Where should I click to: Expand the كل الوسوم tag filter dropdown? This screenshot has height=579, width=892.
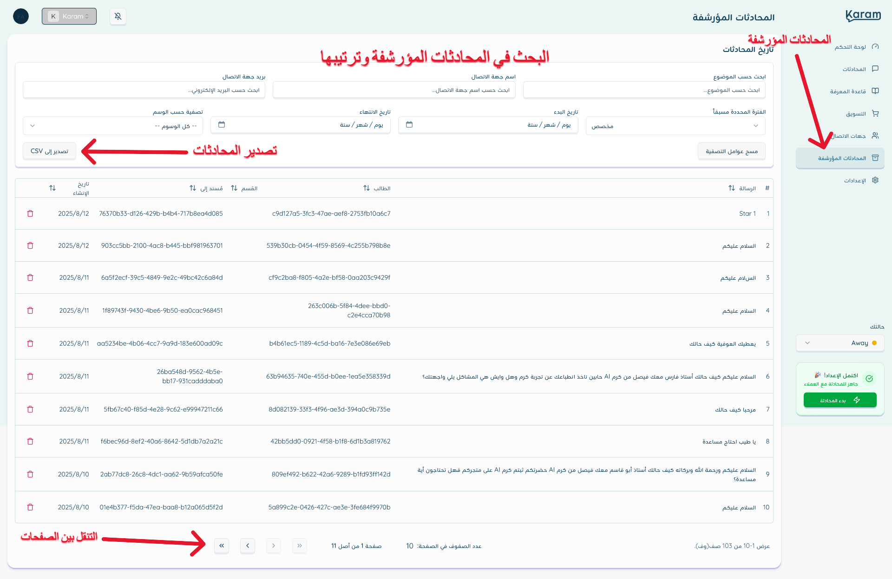tap(113, 125)
